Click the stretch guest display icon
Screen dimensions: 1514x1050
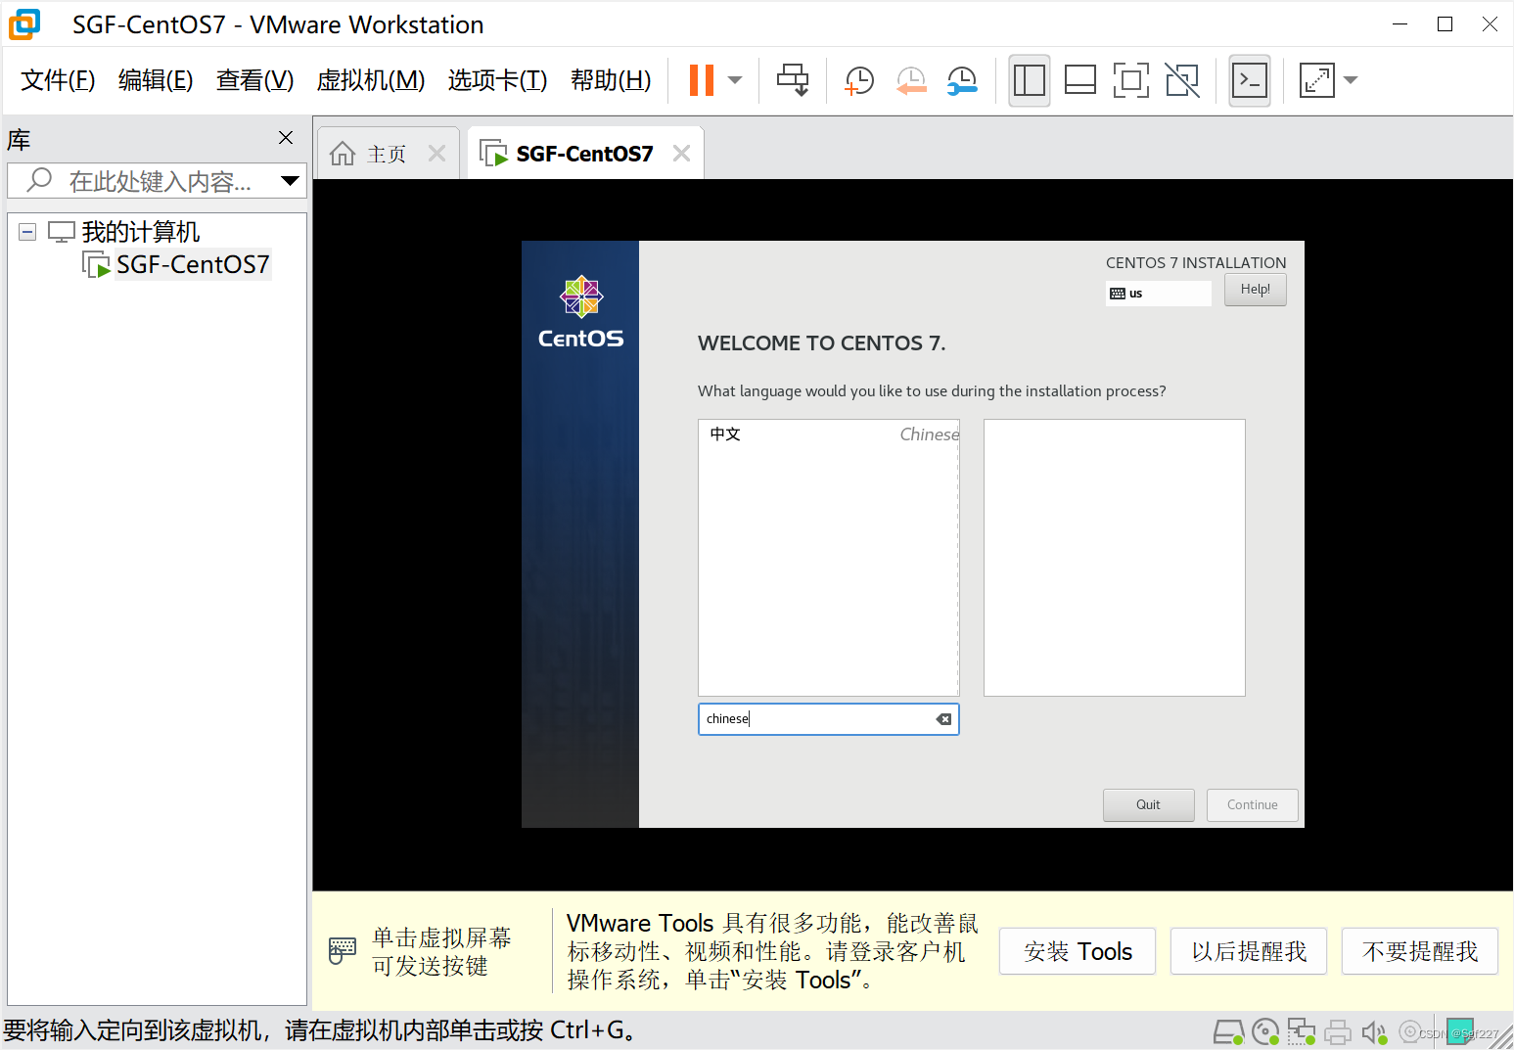coord(1317,80)
